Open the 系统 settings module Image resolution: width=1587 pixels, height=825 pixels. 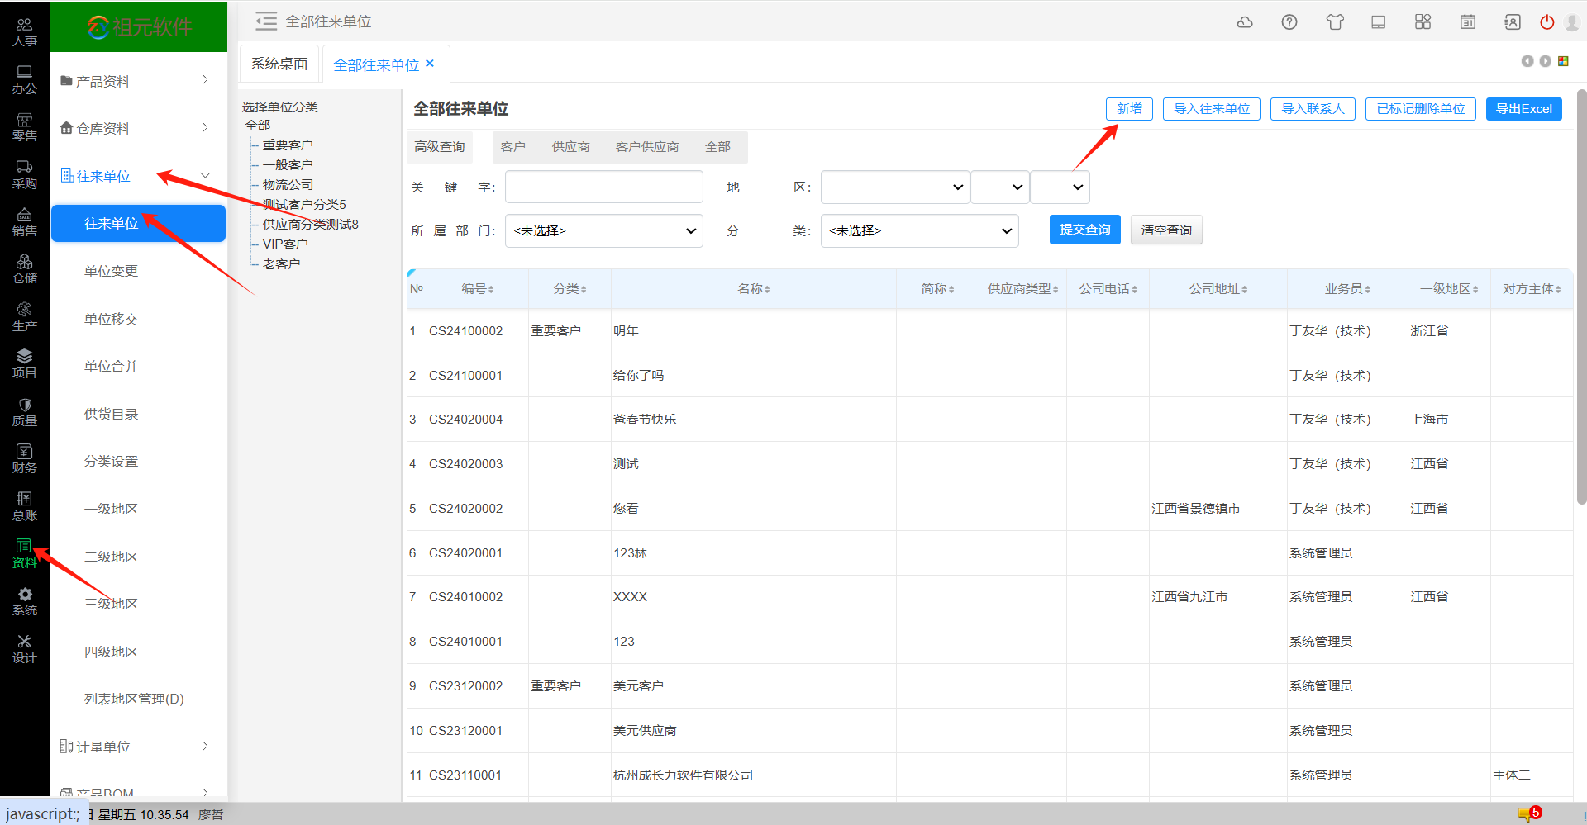pyautogui.click(x=25, y=602)
